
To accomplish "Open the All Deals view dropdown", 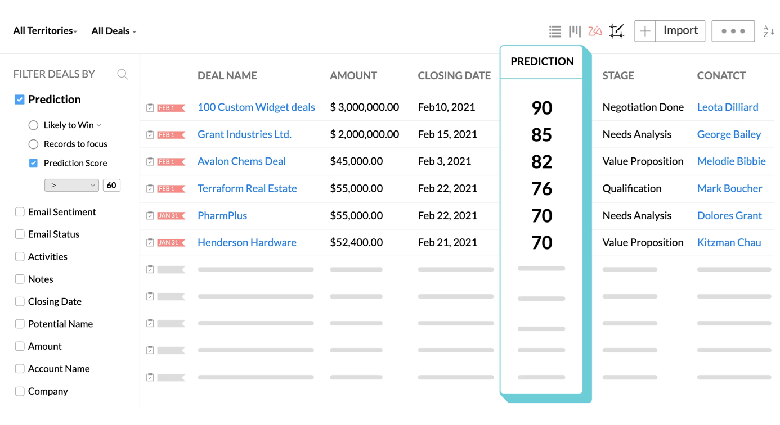I will [114, 31].
